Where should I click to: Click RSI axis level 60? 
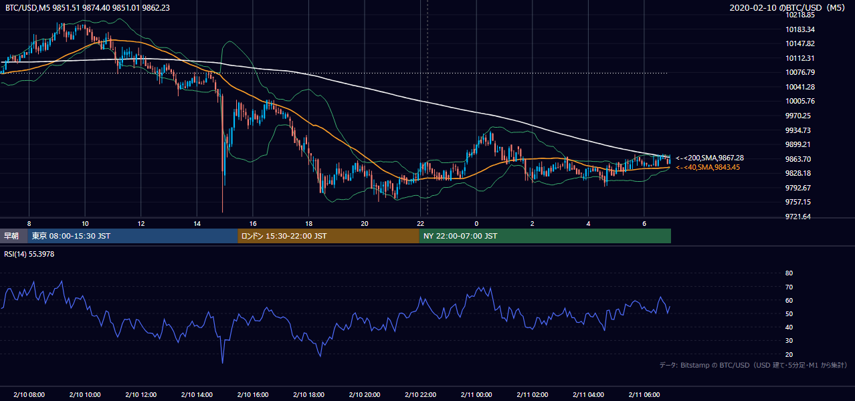pyautogui.click(x=789, y=300)
